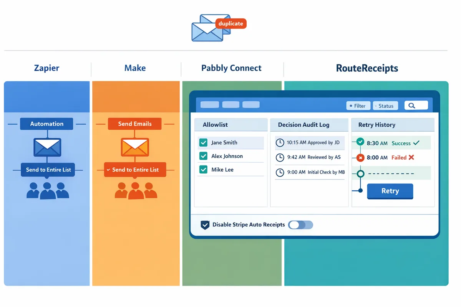
Task: Select the first toolbar tab placeholder
Action: coord(210,104)
